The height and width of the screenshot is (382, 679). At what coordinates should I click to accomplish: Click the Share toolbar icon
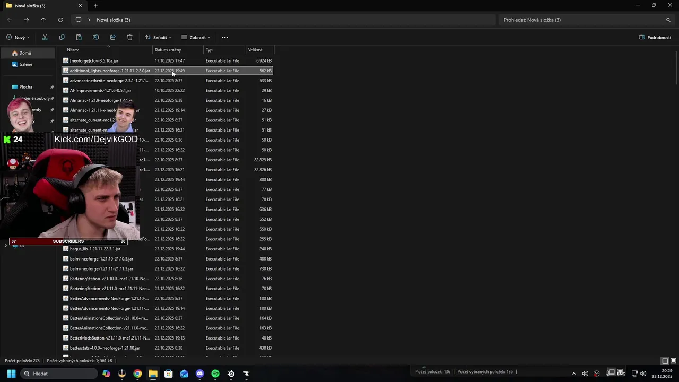(112, 37)
